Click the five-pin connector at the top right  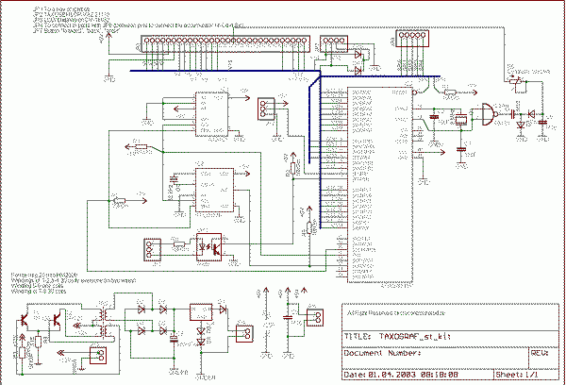[x=412, y=39]
